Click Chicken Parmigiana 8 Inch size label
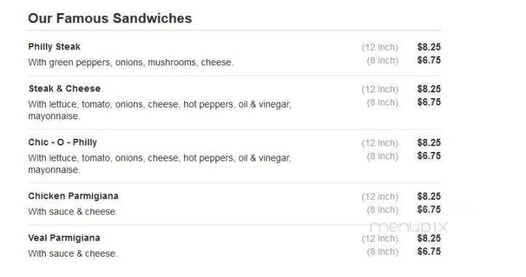 (383, 209)
